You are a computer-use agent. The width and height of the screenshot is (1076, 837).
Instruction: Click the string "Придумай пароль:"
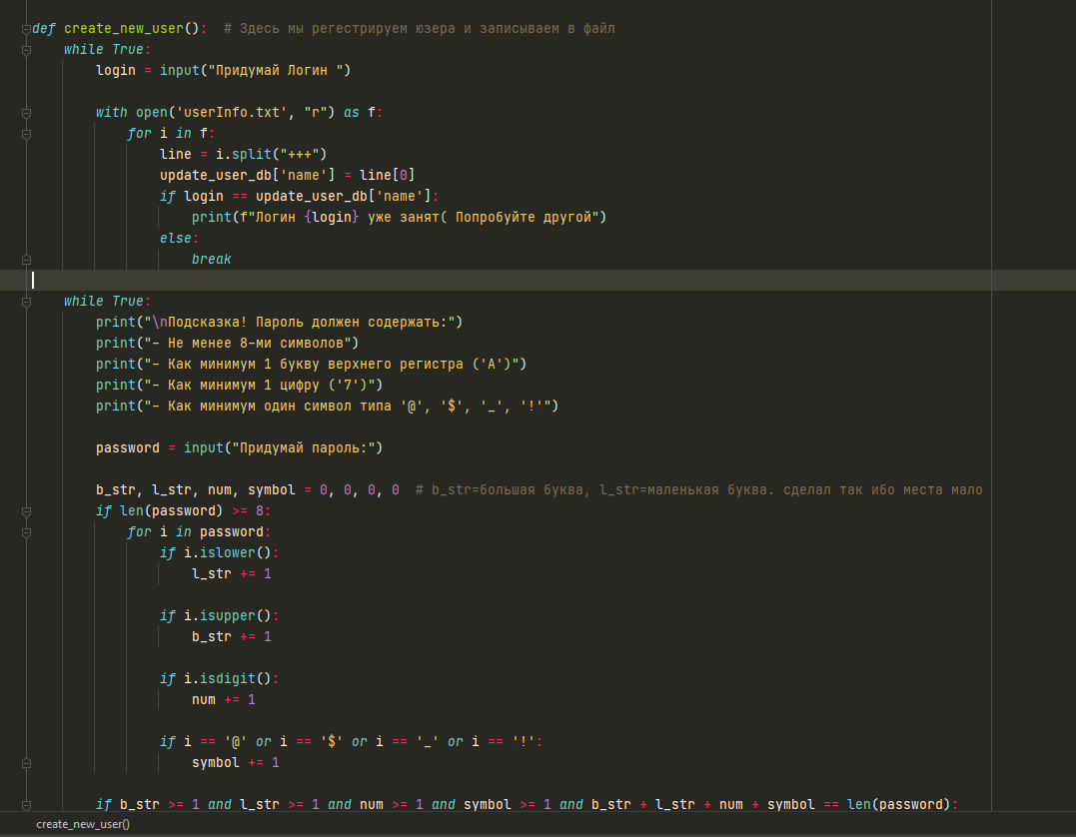point(304,448)
